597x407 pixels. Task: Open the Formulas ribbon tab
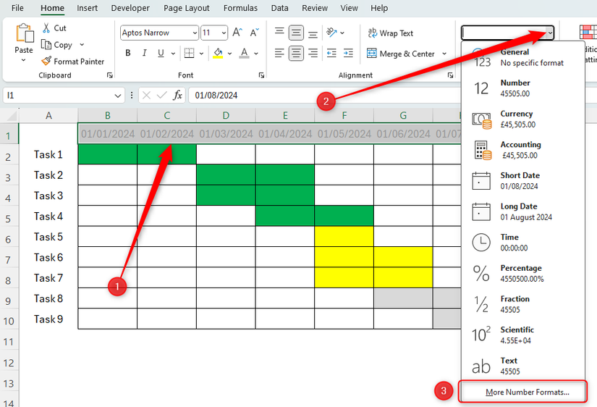pyautogui.click(x=240, y=8)
